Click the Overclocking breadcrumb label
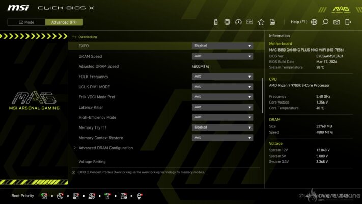The width and height of the screenshot is (362, 204). 88,37
